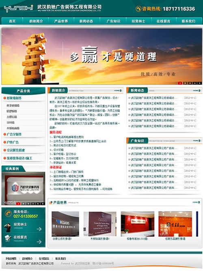Select the 新闻动态 navigation item
203x271 pixels.
pyautogui.click(x=86, y=21)
